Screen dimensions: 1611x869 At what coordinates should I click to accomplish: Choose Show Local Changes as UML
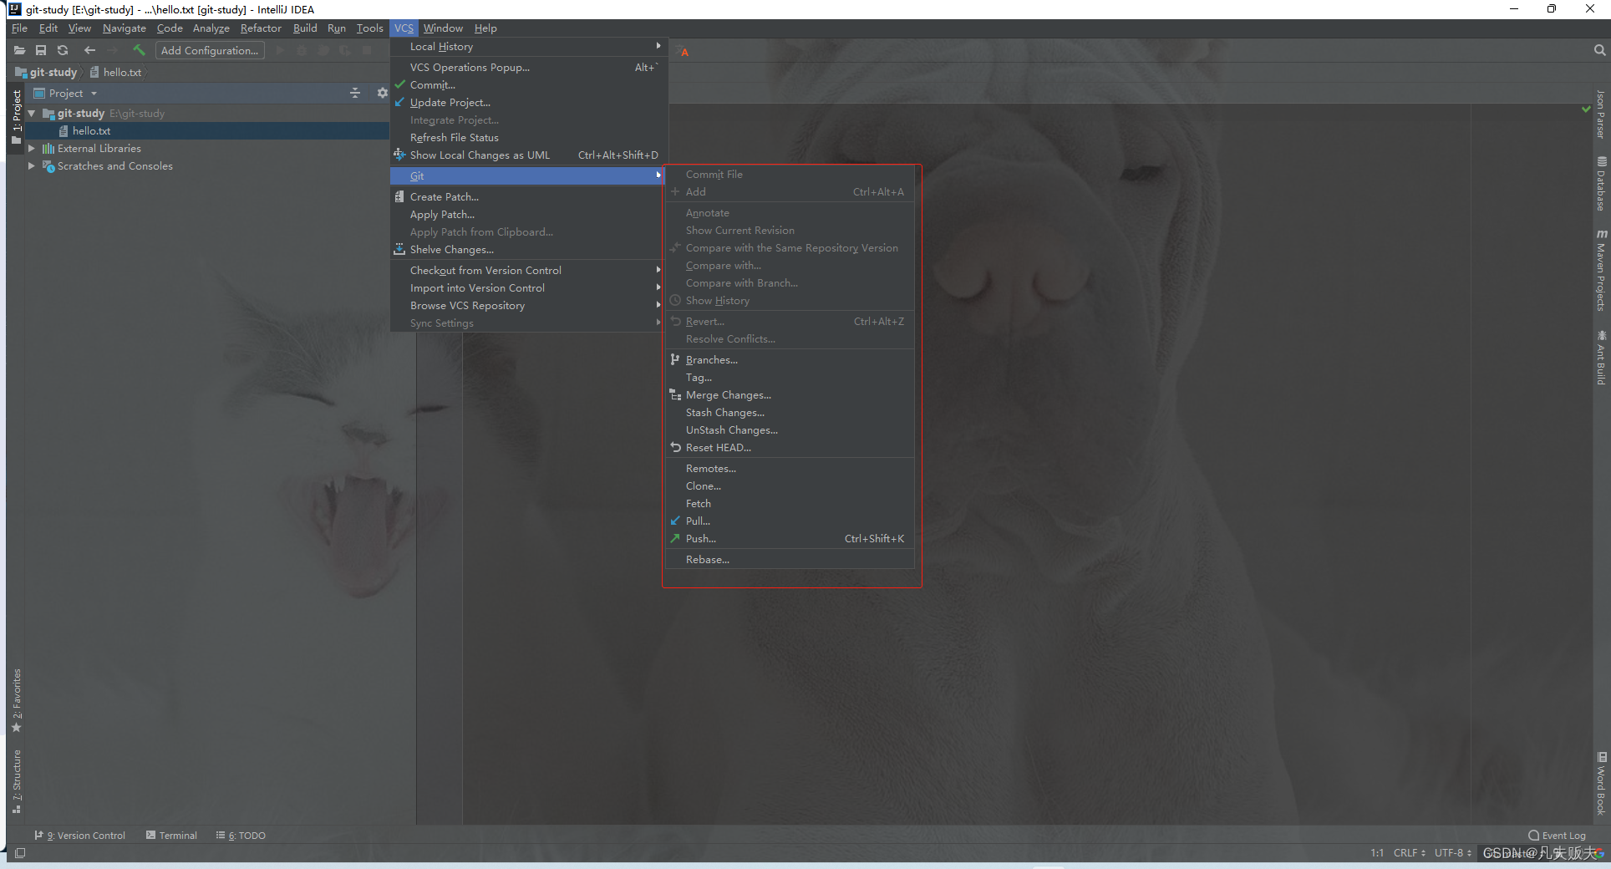pos(529,155)
